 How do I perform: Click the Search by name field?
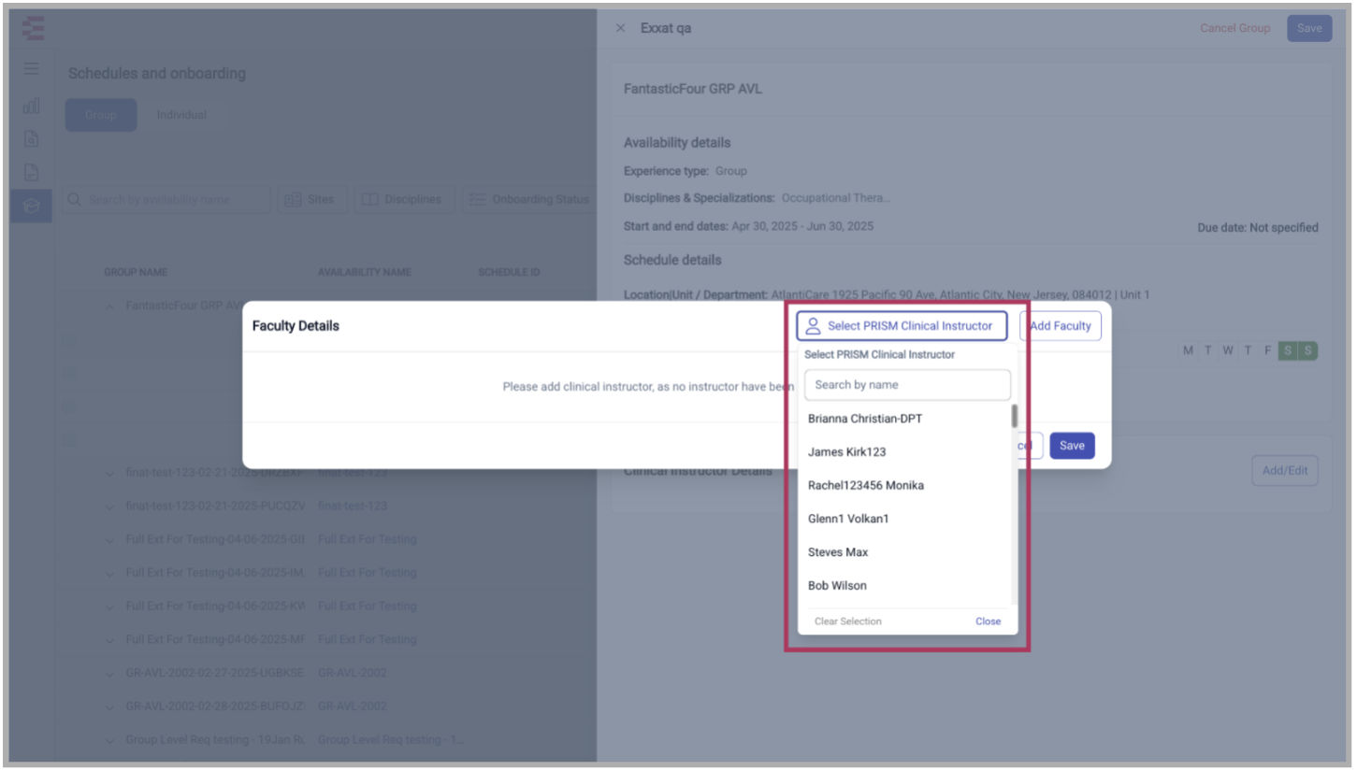click(907, 385)
